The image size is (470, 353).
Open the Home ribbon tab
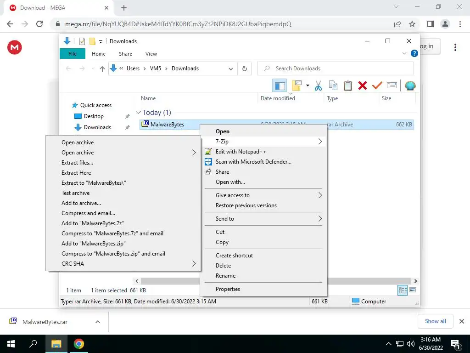pyautogui.click(x=99, y=54)
